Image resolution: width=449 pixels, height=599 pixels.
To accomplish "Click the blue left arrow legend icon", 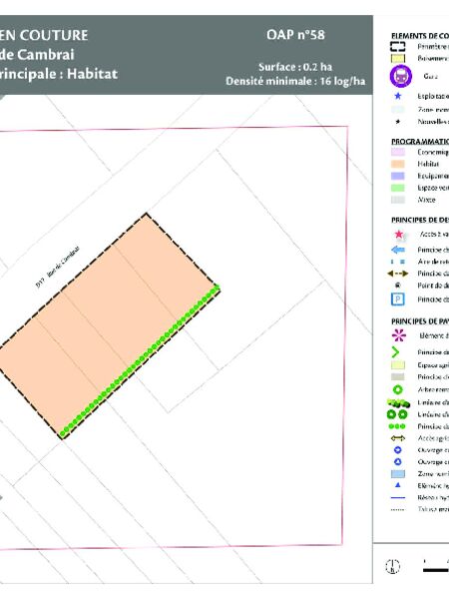I will (398, 250).
